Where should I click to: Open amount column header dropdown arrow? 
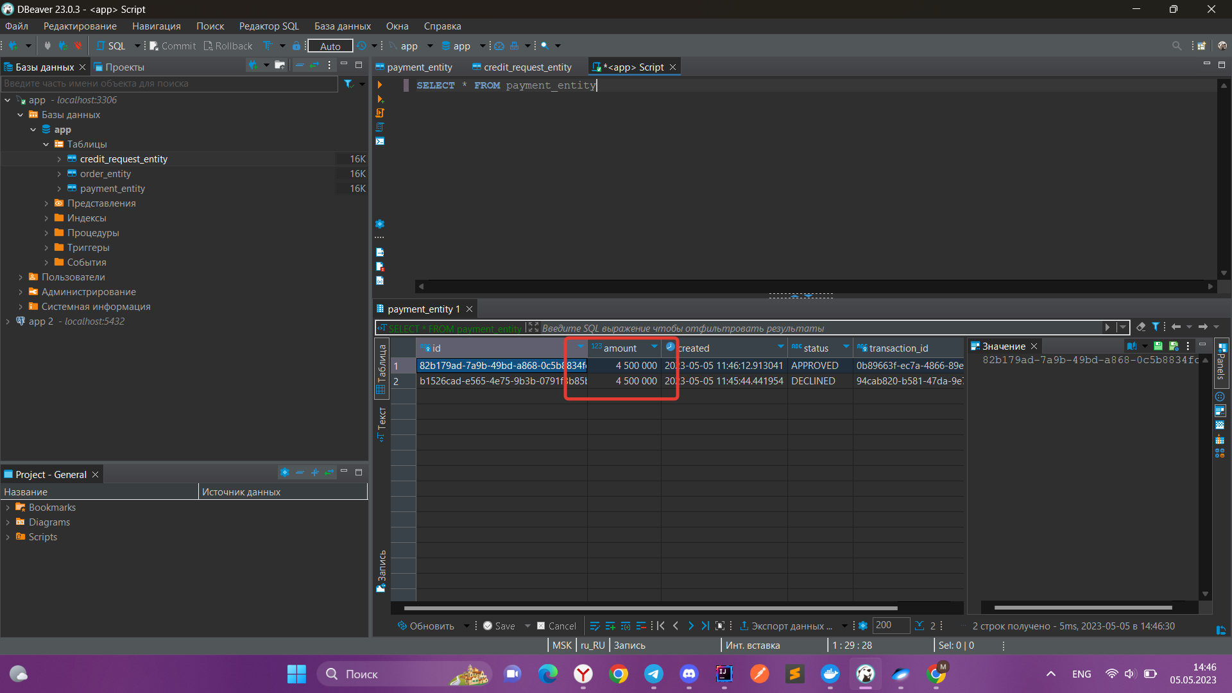pos(654,347)
